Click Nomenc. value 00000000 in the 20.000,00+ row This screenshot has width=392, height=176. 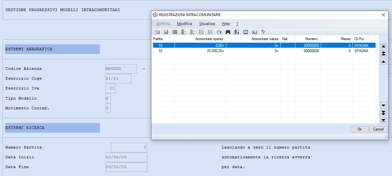coord(311,51)
